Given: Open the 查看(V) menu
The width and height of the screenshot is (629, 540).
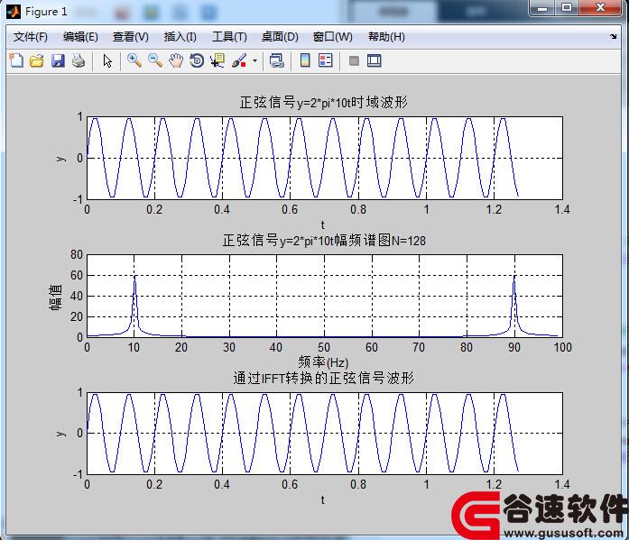Looking at the screenshot, I should [x=130, y=37].
